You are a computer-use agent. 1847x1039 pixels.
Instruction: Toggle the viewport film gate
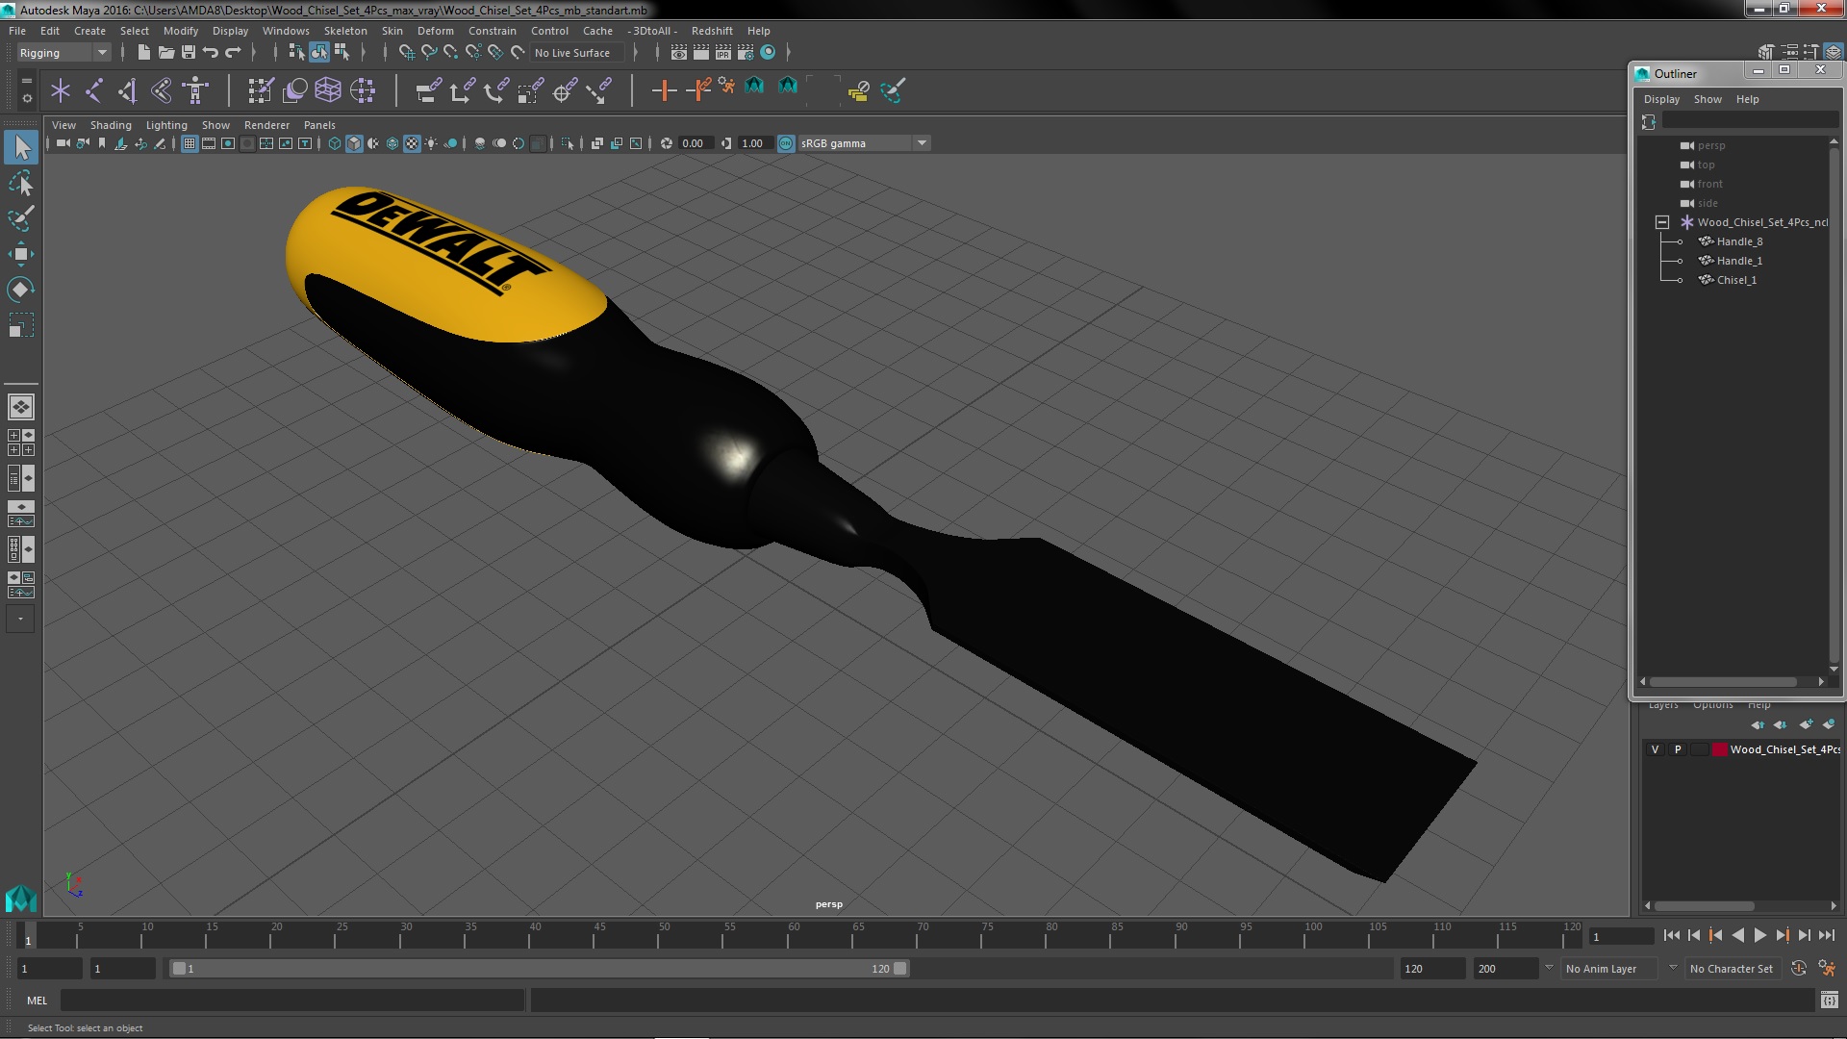pyautogui.click(x=209, y=143)
